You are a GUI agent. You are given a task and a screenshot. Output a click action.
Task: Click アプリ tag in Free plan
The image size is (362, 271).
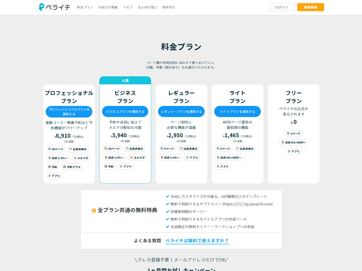(x=294, y=151)
